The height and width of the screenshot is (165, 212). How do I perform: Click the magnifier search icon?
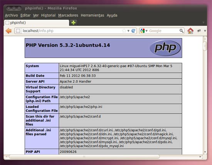pos(182,31)
